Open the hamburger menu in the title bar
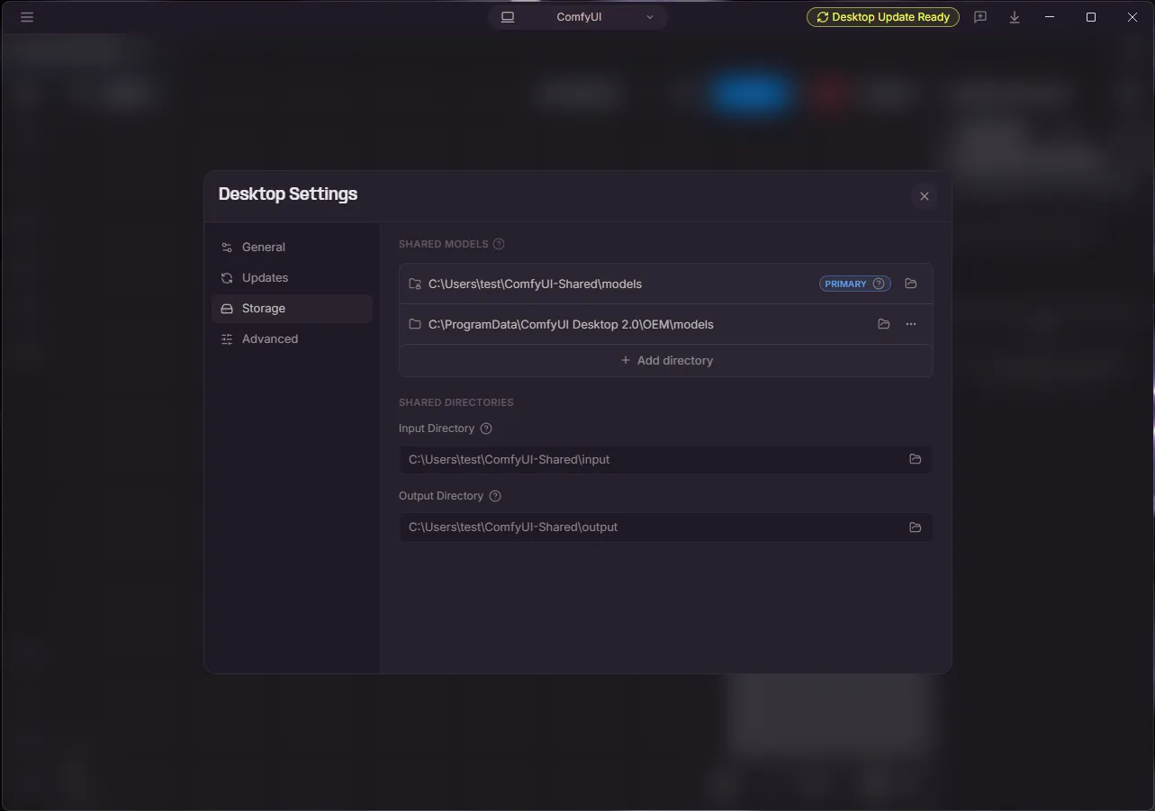The image size is (1155, 811). pyautogui.click(x=27, y=17)
